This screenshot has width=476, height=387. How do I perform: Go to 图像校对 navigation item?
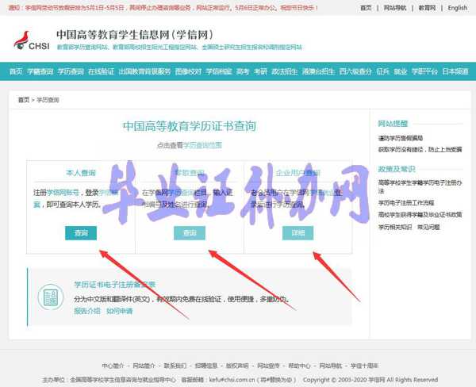pyautogui.click(x=188, y=71)
